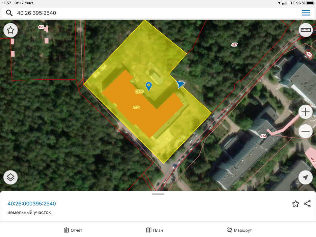Viewport: 316px width, 237px height.
Task: Zoom out with the minus button
Action: coord(305,132)
